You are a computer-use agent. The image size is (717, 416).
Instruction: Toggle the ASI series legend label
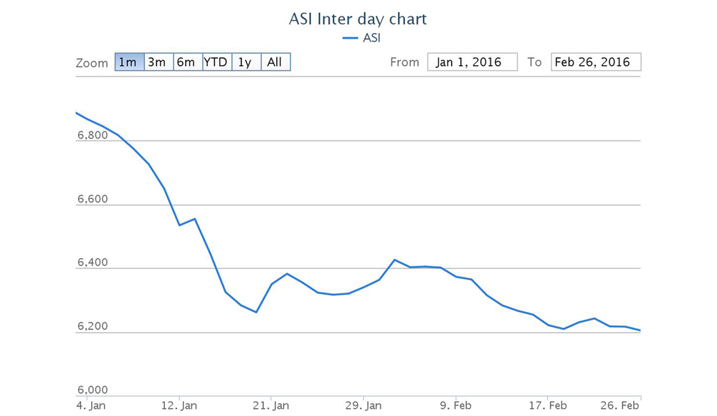tap(371, 38)
